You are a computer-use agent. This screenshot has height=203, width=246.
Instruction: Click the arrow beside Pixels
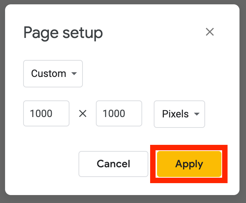[x=197, y=114]
